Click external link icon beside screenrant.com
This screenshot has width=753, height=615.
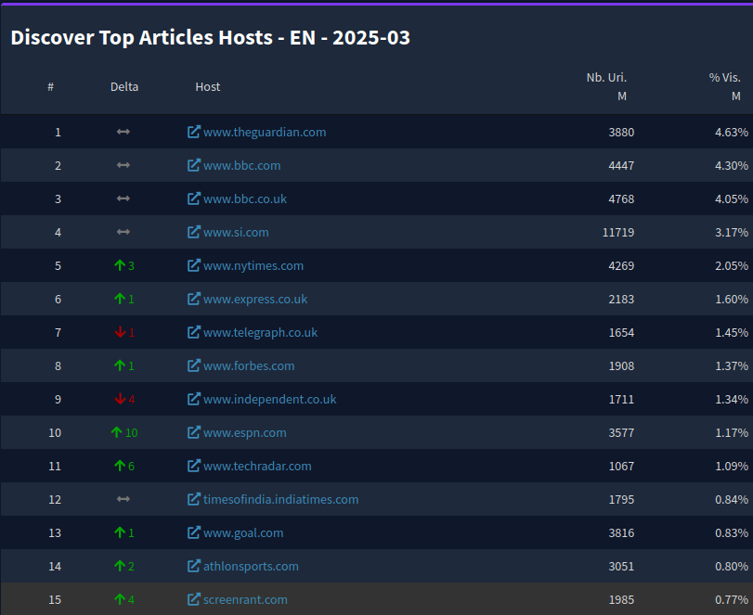tap(193, 599)
